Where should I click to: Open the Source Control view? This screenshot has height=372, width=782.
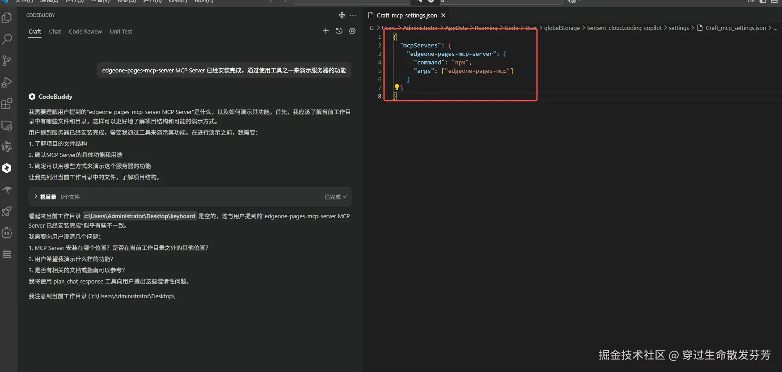(x=7, y=61)
